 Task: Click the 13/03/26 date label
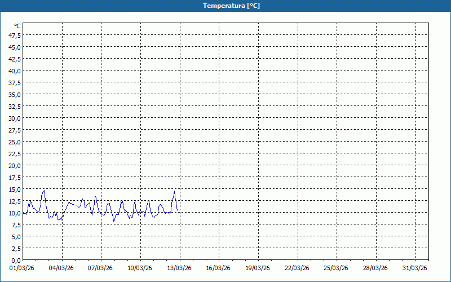[x=180, y=268]
